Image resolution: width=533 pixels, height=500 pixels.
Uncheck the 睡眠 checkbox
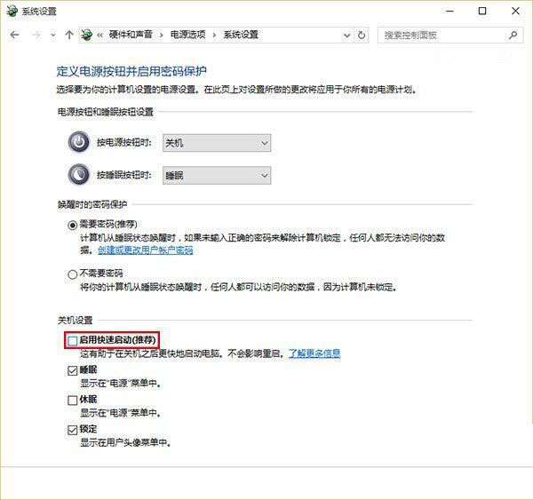[73, 370]
